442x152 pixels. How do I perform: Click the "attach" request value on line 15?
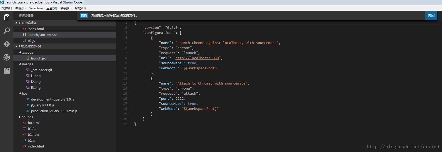coord(190,93)
